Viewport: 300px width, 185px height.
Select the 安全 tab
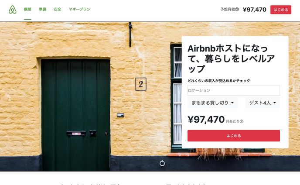tap(58, 9)
